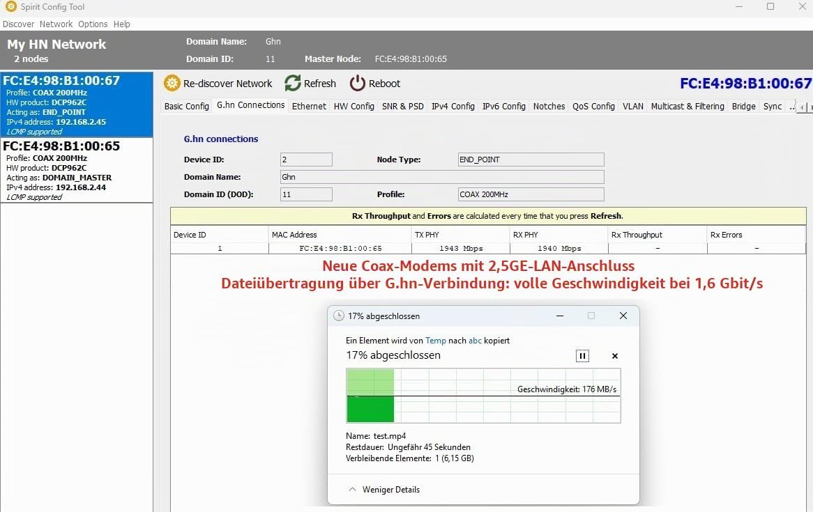This screenshot has height=512, width=813.
Task: Pause the file copy operation
Action: pyautogui.click(x=582, y=356)
